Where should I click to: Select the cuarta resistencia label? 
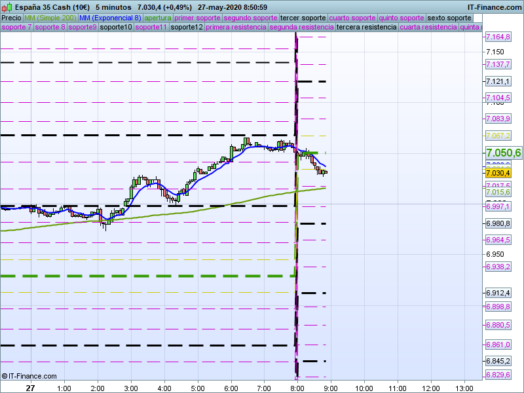[x=428, y=28]
